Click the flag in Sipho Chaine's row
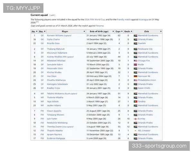 [x=135, y=39]
